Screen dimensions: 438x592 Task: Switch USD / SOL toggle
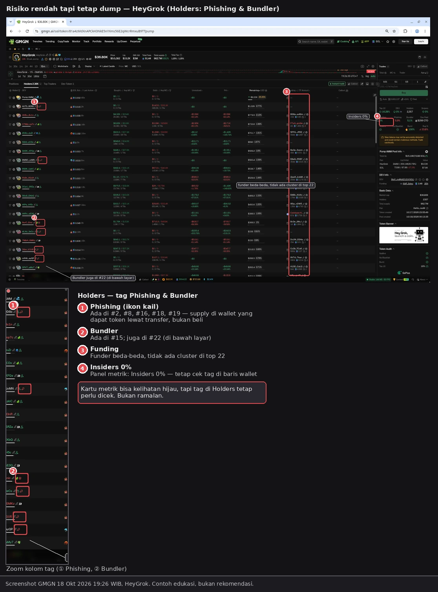(x=137, y=66)
